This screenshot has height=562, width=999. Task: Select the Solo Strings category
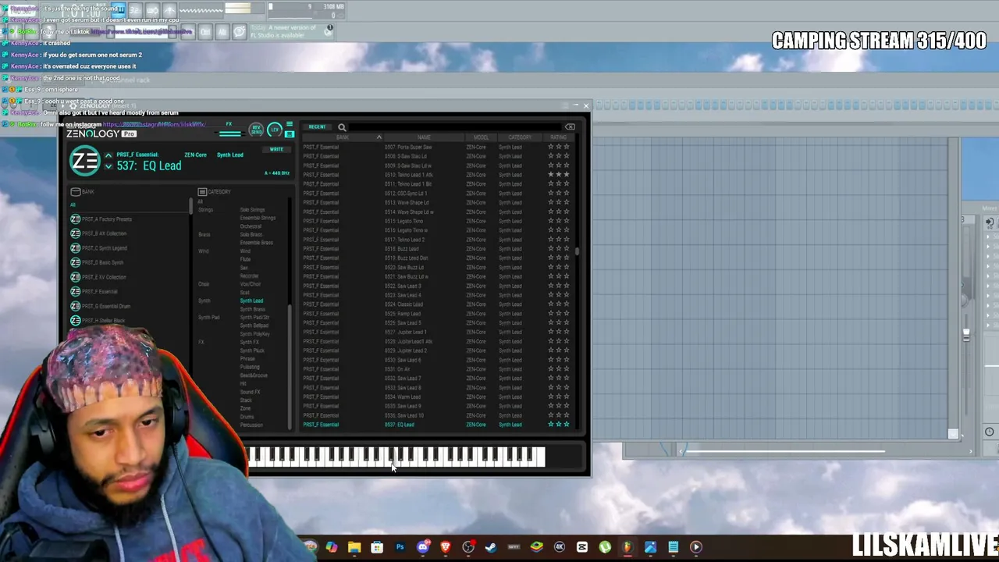[252, 210]
